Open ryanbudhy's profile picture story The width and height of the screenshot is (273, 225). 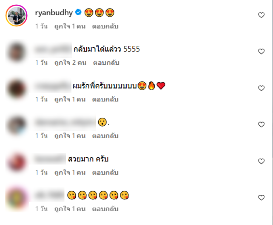(x=16, y=15)
